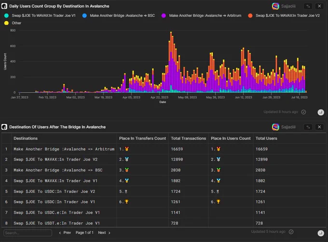328x242 pixels.
Task: Click the trophy icon in the USDC Trader Joe V1 row's Users Count cell
Action: [218, 202]
